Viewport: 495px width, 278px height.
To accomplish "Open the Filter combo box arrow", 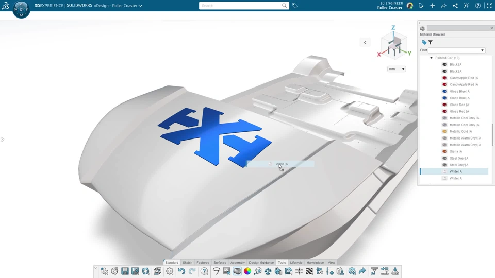I will (482, 50).
